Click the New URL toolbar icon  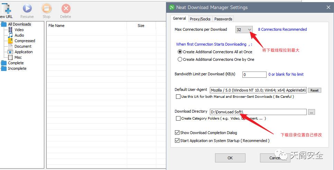6,9
